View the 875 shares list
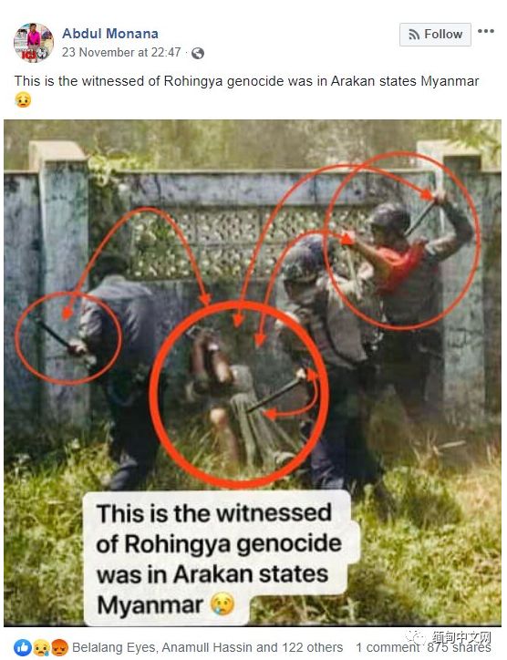Image resolution: width=507 pixels, height=660 pixels. coord(459,647)
